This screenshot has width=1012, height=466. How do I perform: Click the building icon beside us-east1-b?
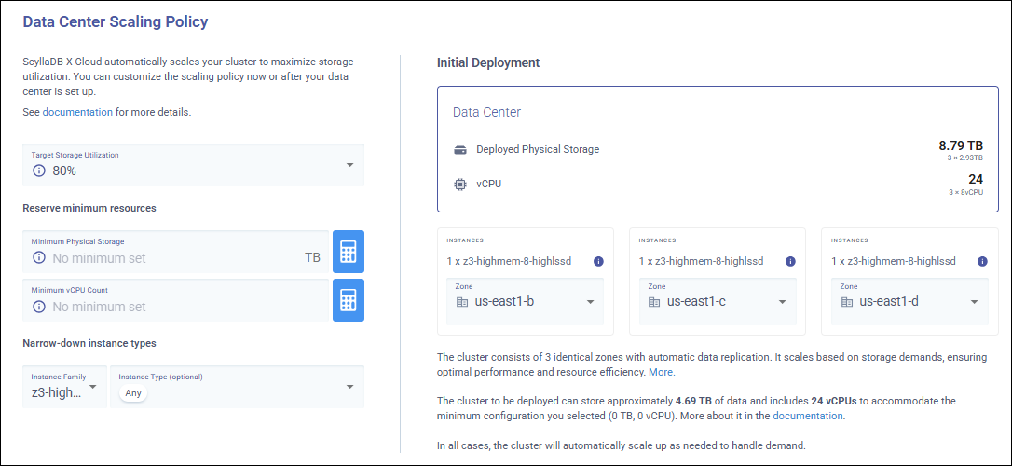(x=461, y=302)
